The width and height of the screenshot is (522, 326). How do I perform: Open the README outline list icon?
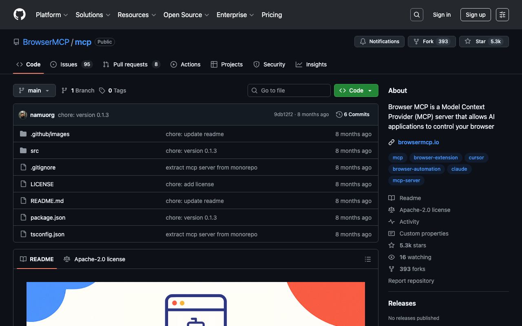pos(367,259)
